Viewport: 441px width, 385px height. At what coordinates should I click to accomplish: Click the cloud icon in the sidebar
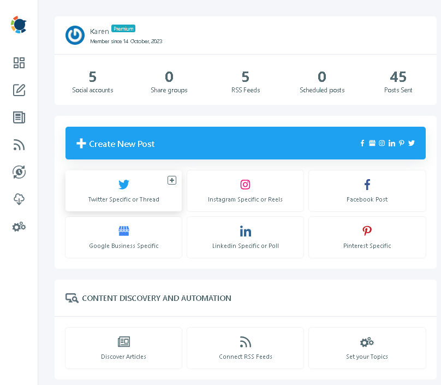pos(19,199)
